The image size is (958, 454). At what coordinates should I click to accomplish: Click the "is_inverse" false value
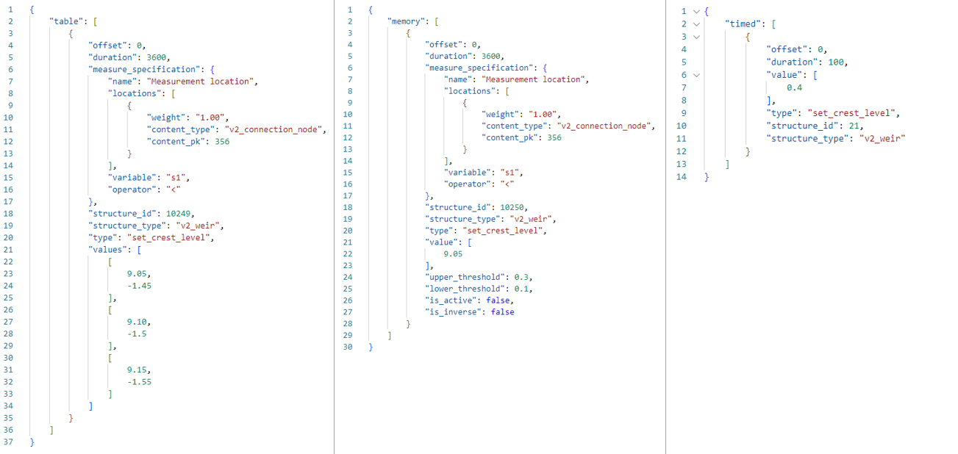[502, 311]
